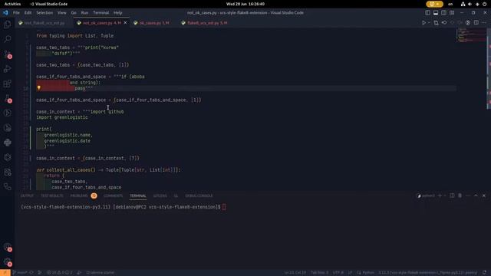
Task: Open the 'en' keyboard layout menu
Action: 450,4
